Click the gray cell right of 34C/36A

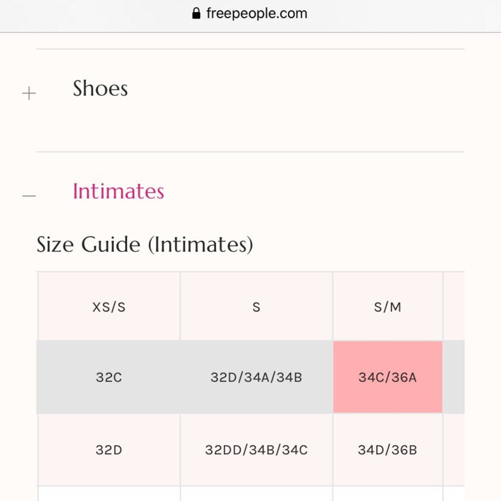pyautogui.click(x=454, y=377)
